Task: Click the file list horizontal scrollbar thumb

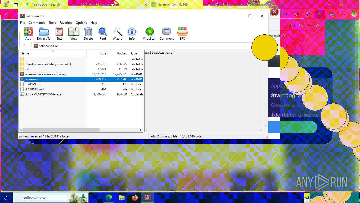Action: point(61,130)
